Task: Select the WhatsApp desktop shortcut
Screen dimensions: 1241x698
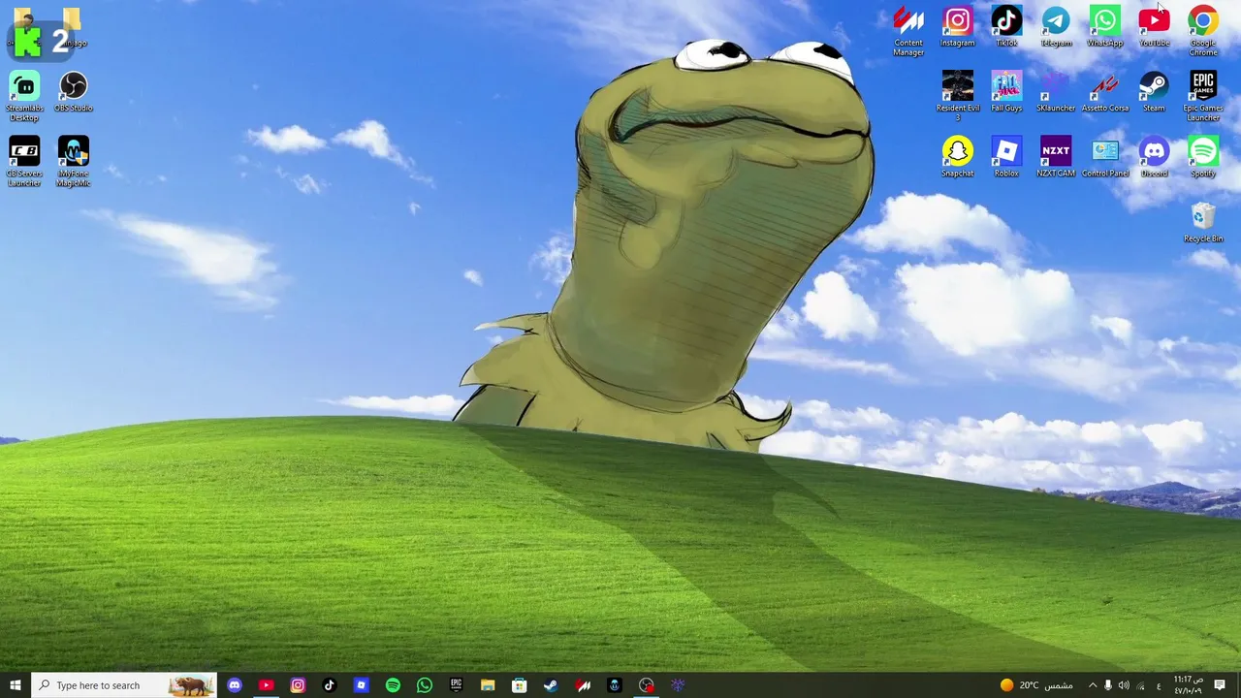Action: (1104, 27)
